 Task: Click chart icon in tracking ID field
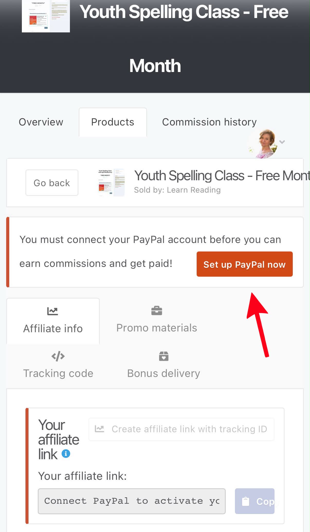point(99,429)
